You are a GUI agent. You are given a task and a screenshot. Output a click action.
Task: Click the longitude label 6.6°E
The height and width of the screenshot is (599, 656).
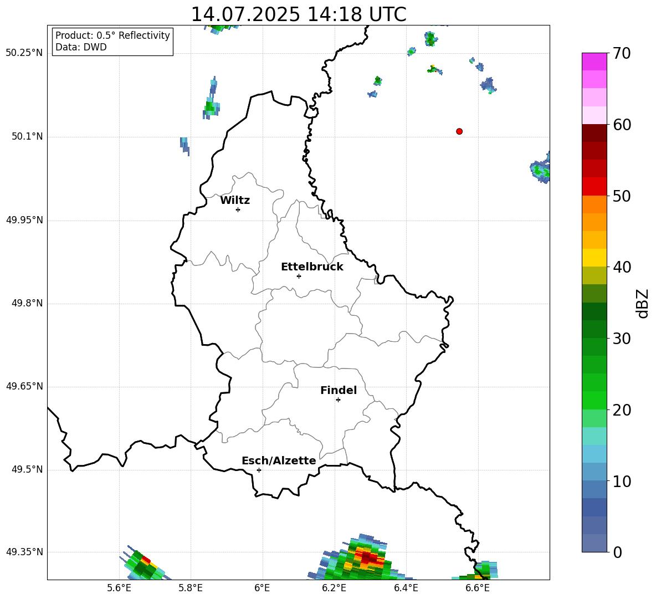click(478, 588)
